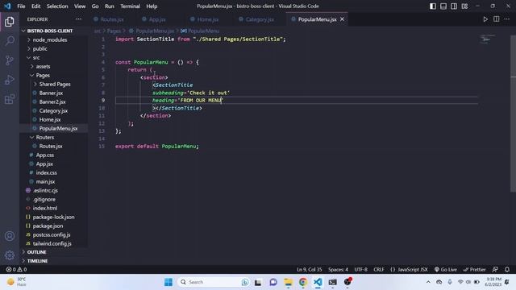Open the Edit menu
This screenshot has height=290, width=516.
coord(35,6)
